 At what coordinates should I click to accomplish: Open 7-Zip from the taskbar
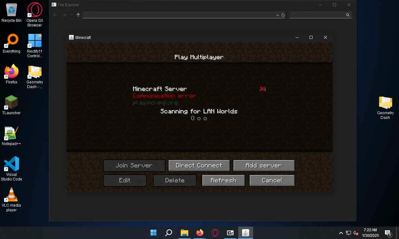click(230, 233)
